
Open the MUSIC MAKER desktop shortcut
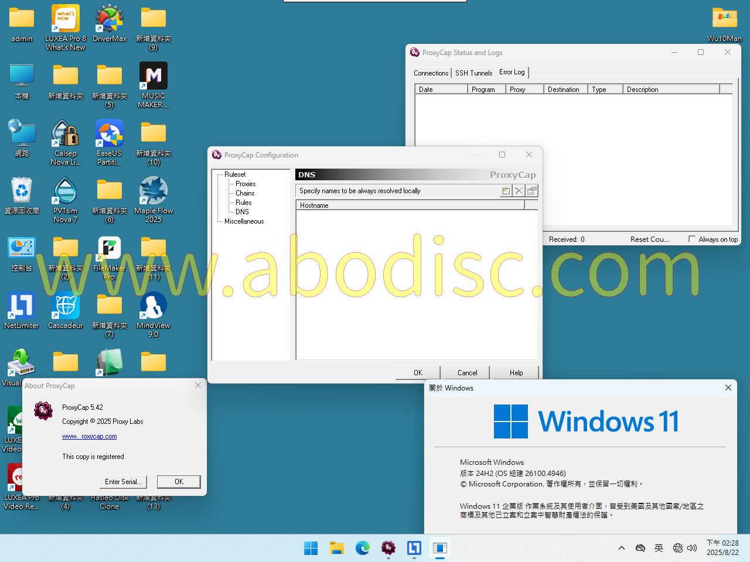154,85
